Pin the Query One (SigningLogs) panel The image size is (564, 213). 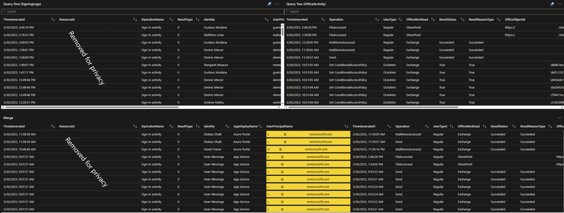point(269,4)
